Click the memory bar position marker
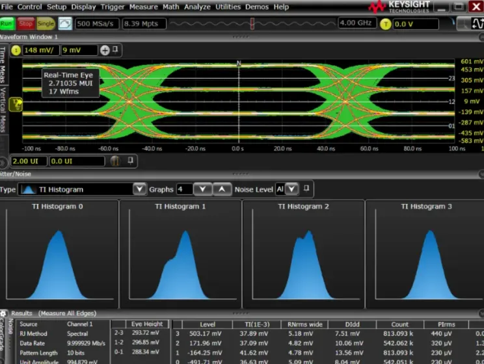This screenshot has height=364, width=484. (252, 23)
